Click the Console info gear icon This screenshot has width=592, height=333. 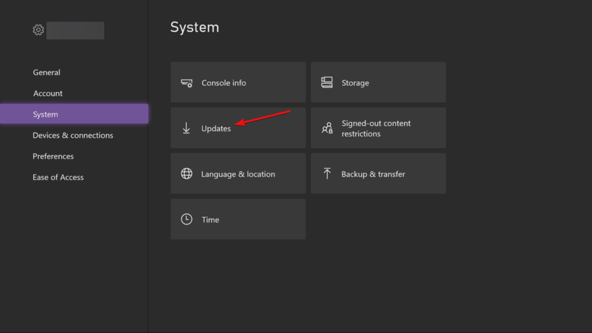tap(186, 83)
